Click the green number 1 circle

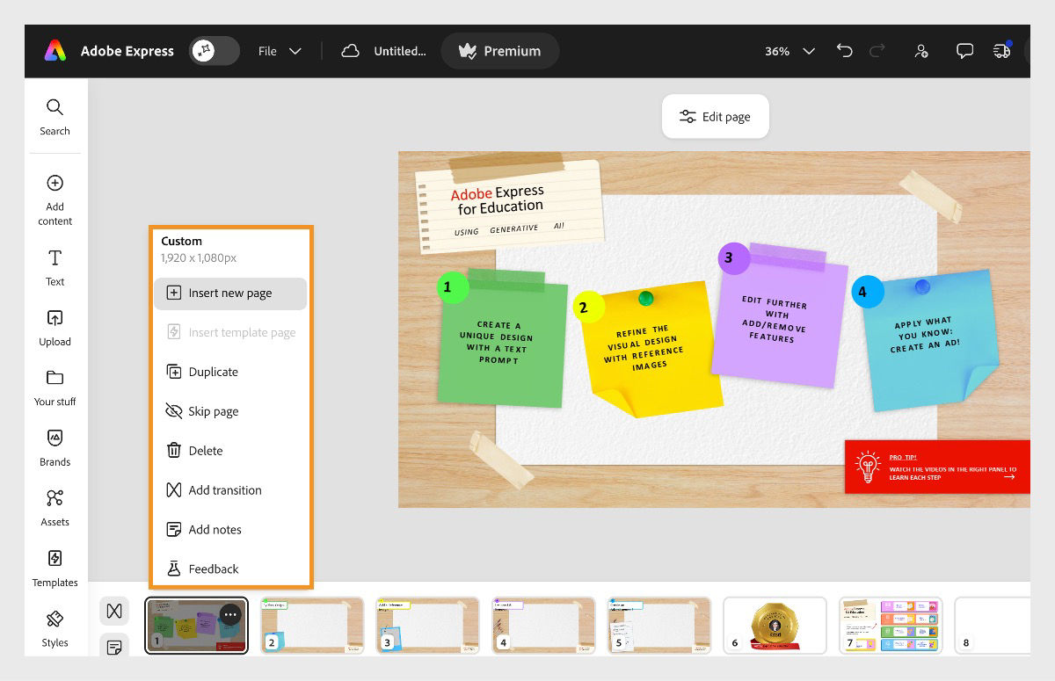(453, 287)
